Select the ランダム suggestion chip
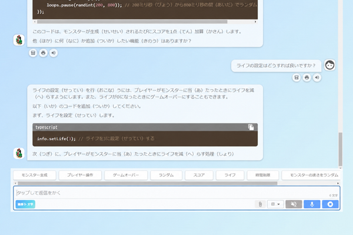 pyautogui.click(x=166, y=175)
